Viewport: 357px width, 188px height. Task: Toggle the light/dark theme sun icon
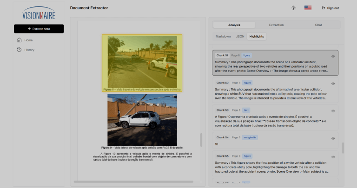pyautogui.click(x=293, y=8)
